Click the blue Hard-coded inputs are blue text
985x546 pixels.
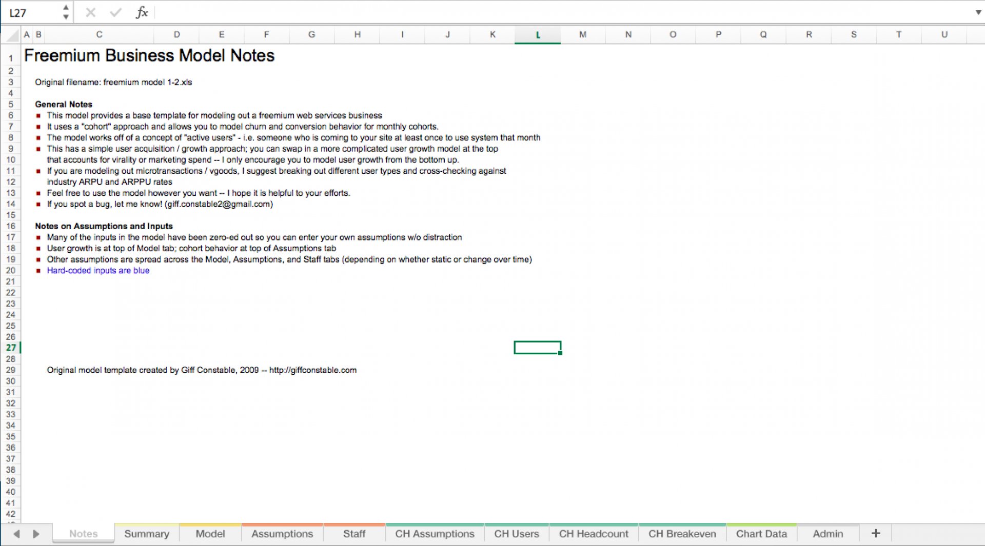coord(98,270)
